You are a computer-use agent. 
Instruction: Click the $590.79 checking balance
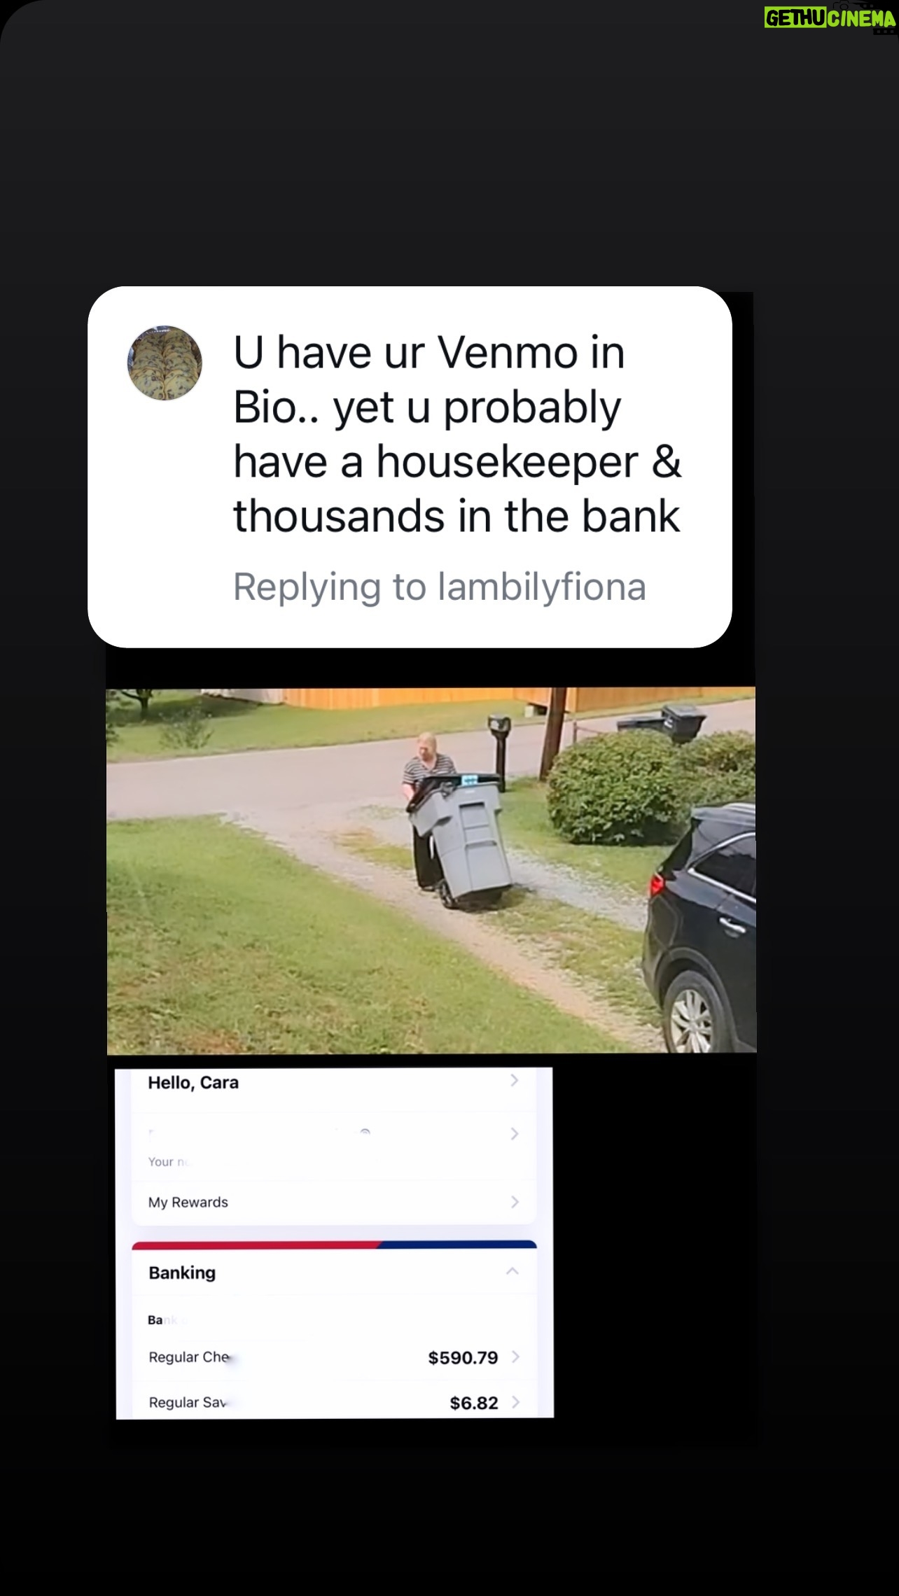coord(463,1358)
